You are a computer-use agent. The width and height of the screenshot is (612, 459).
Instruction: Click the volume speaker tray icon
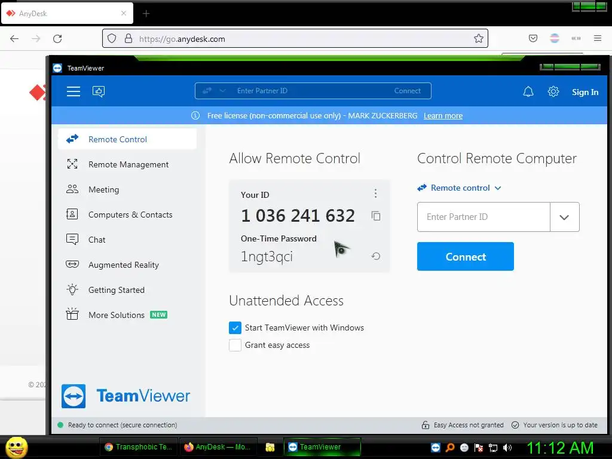click(x=507, y=448)
